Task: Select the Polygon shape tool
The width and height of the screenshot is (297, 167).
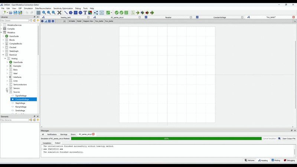Action: [x=71, y=13]
